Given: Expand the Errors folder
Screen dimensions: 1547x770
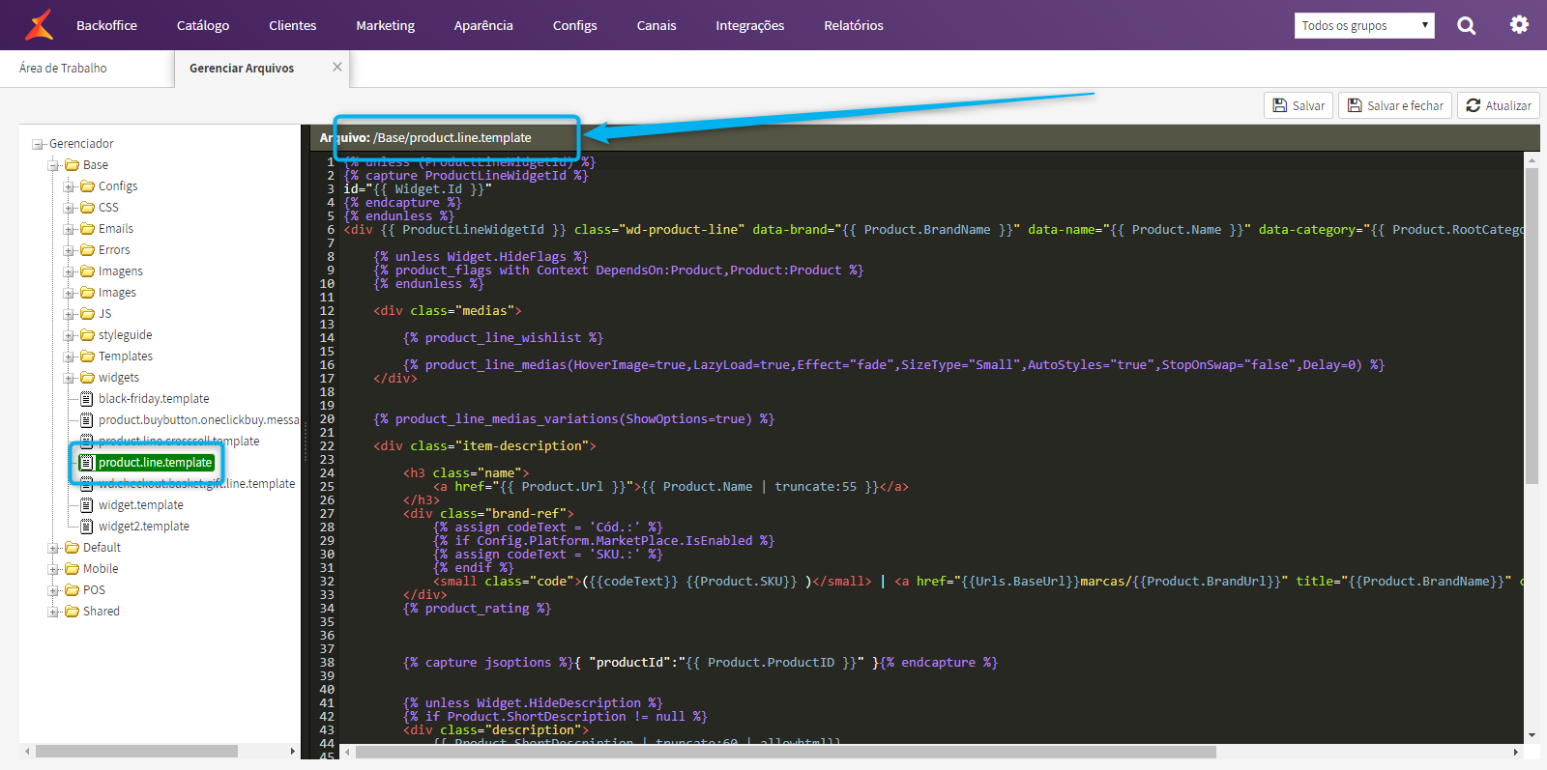Looking at the screenshot, I should (x=70, y=250).
